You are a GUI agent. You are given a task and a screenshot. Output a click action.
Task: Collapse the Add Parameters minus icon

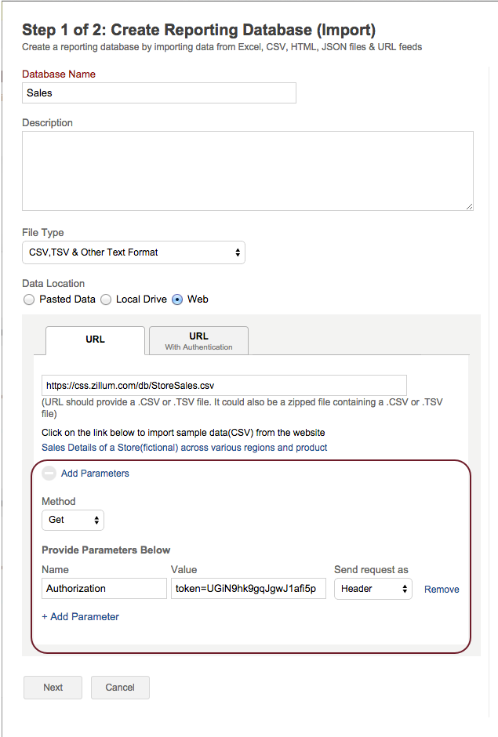click(49, 474)
